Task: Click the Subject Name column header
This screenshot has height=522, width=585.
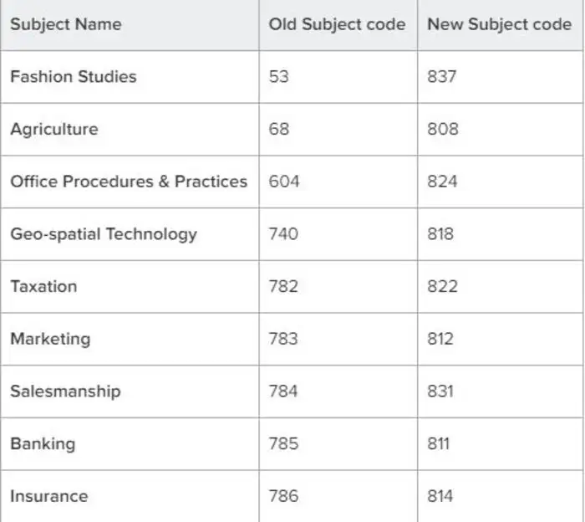Action: pyautogui.click(x=66, y=24)
